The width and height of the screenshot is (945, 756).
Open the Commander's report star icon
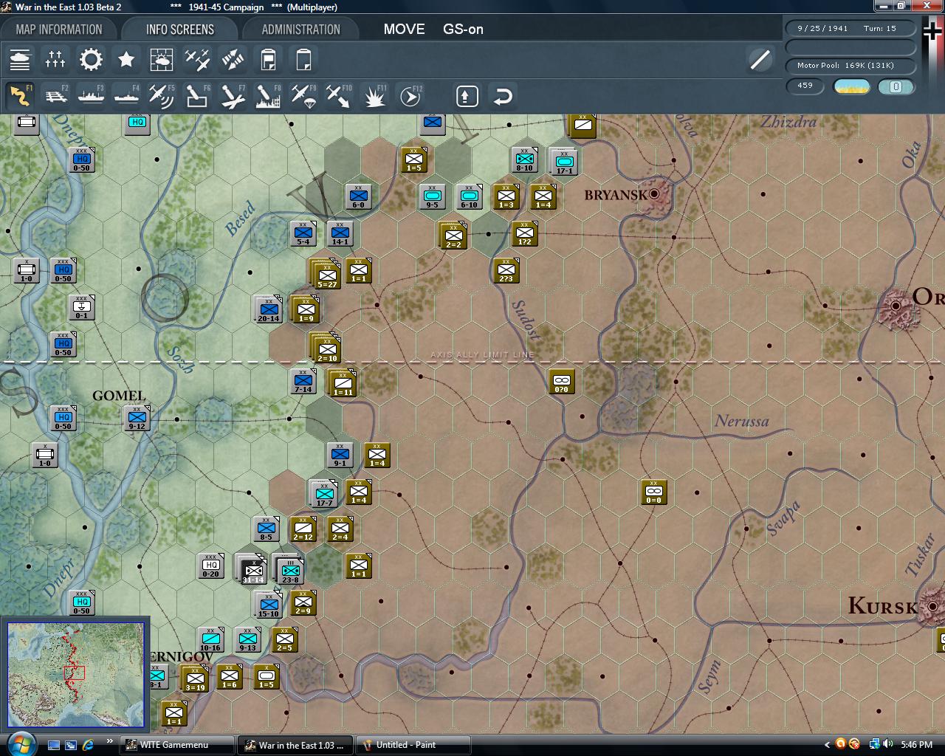pyautogui.click(x=126, y=59)
